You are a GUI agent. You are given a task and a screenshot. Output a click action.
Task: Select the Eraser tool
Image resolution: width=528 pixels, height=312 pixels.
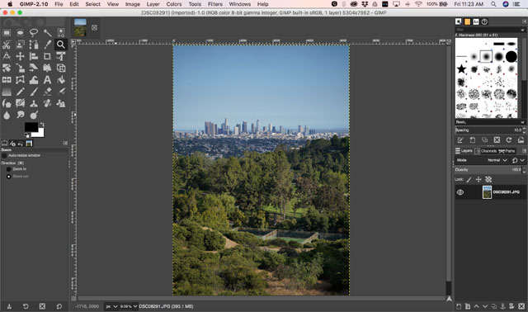[48, 92]
